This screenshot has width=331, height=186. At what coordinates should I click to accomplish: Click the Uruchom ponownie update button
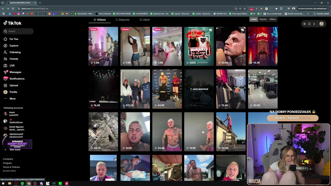312,9
